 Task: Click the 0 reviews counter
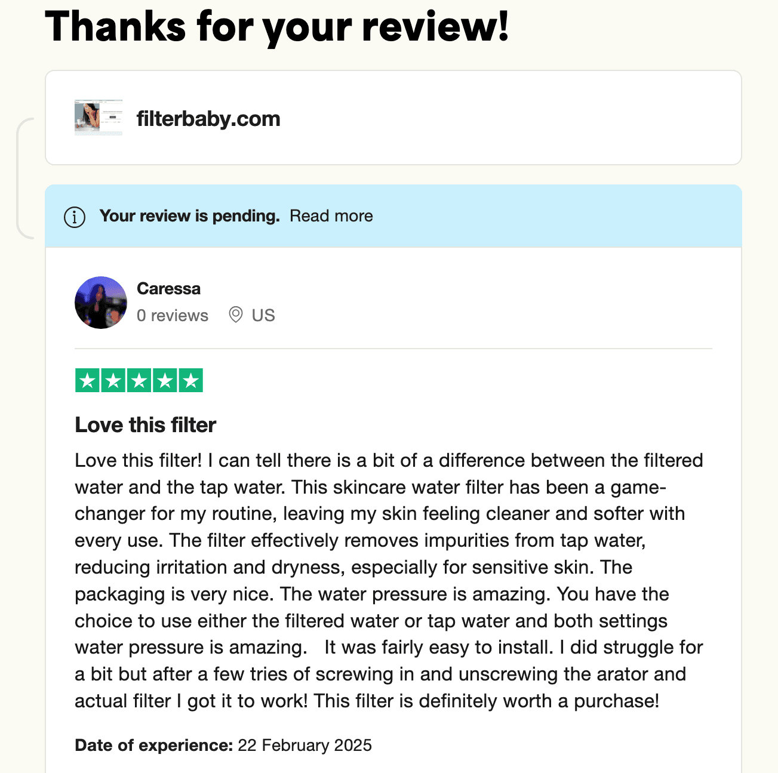tap(173, 315)
